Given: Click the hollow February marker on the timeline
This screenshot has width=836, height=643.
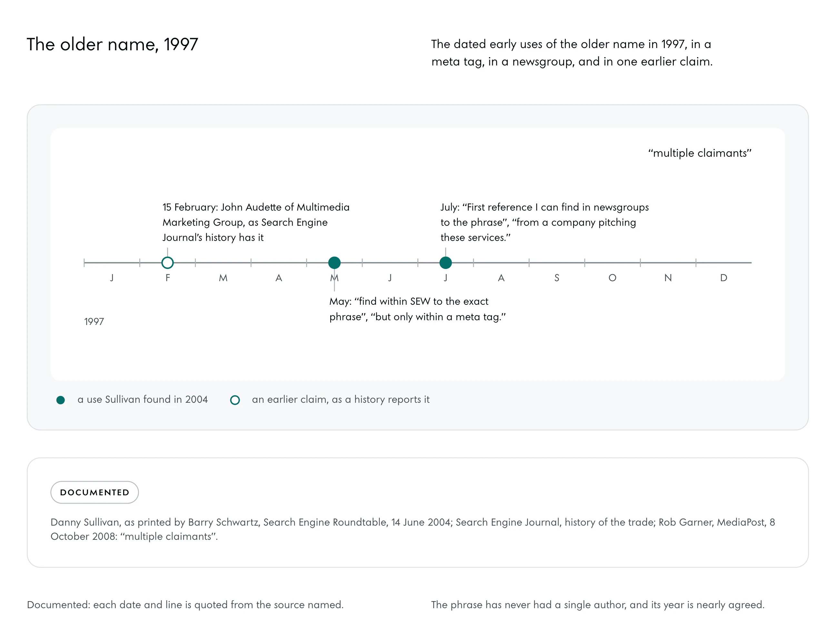Looking at the screenshot, I should 167,262.
